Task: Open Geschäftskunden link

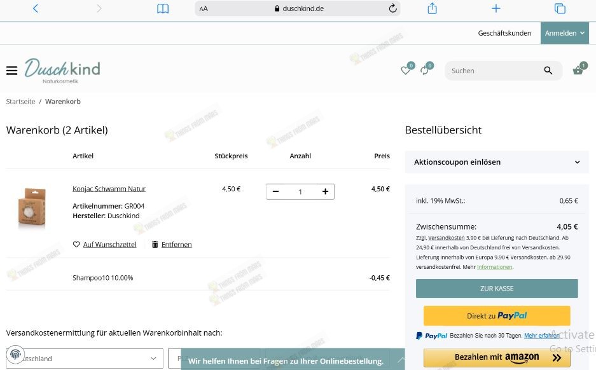Action: [x=504, y=33]
